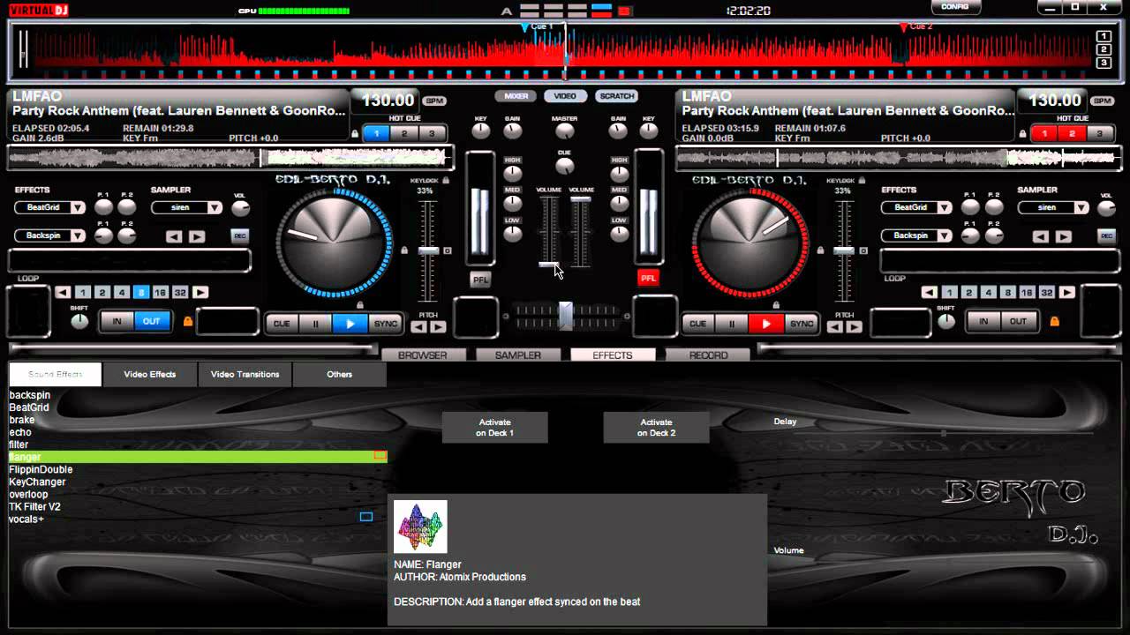
Task: Switch to the RECORD tab
Action: (708, 355)
